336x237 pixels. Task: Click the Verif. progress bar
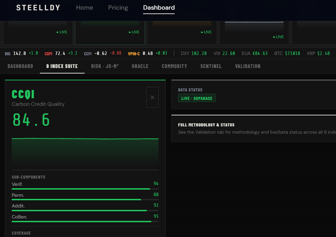coord(85,189)
